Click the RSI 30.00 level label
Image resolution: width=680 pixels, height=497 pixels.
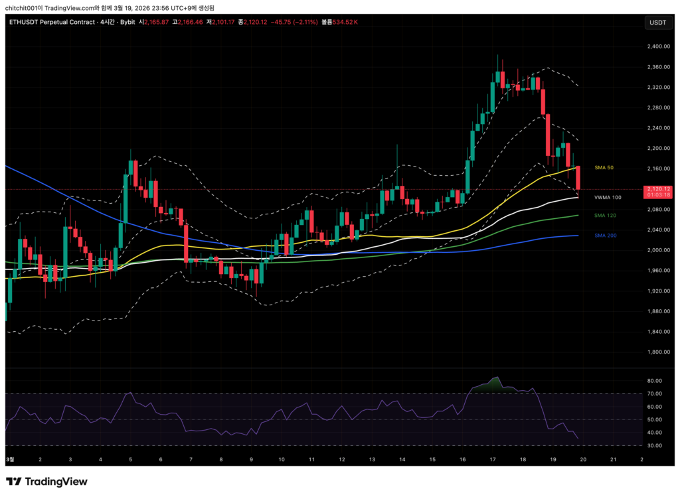pos(656,445)
